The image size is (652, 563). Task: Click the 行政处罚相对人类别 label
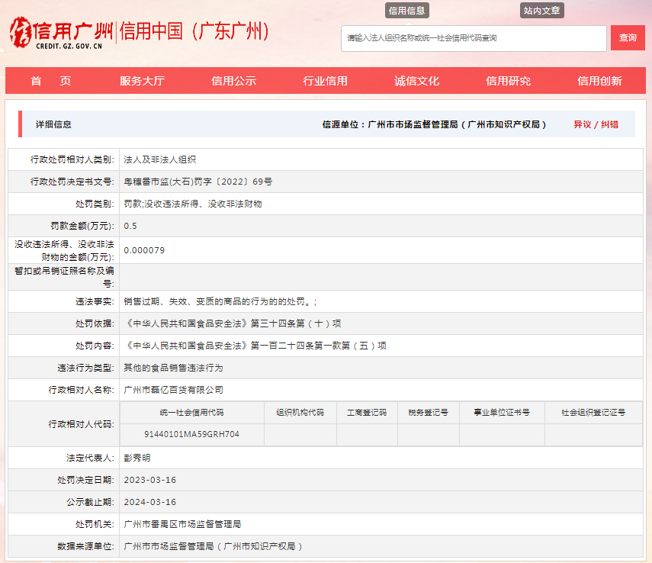coord(72,159)
